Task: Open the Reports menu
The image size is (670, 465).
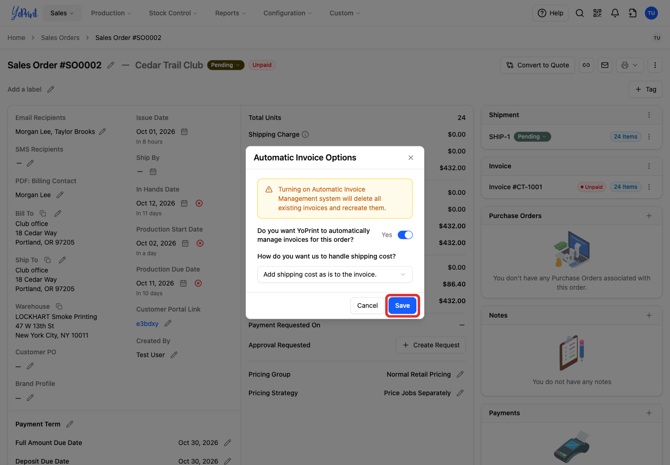Action: point(230,13)
